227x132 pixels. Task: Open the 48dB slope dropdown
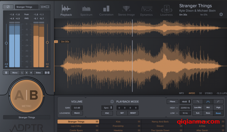185,102
